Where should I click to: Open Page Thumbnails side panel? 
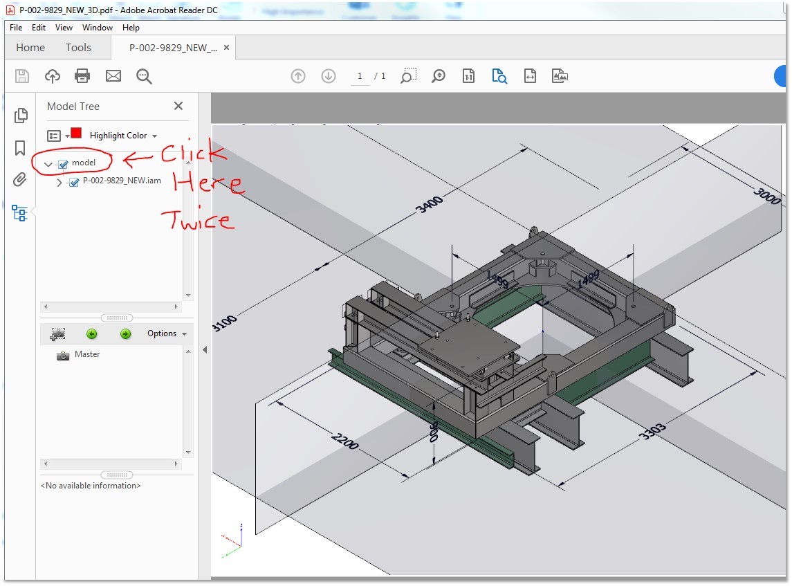point(20,116)
